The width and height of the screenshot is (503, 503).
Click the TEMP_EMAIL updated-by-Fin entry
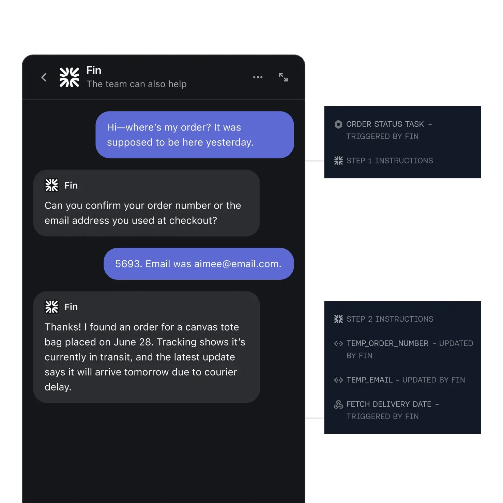click(406, 380)
